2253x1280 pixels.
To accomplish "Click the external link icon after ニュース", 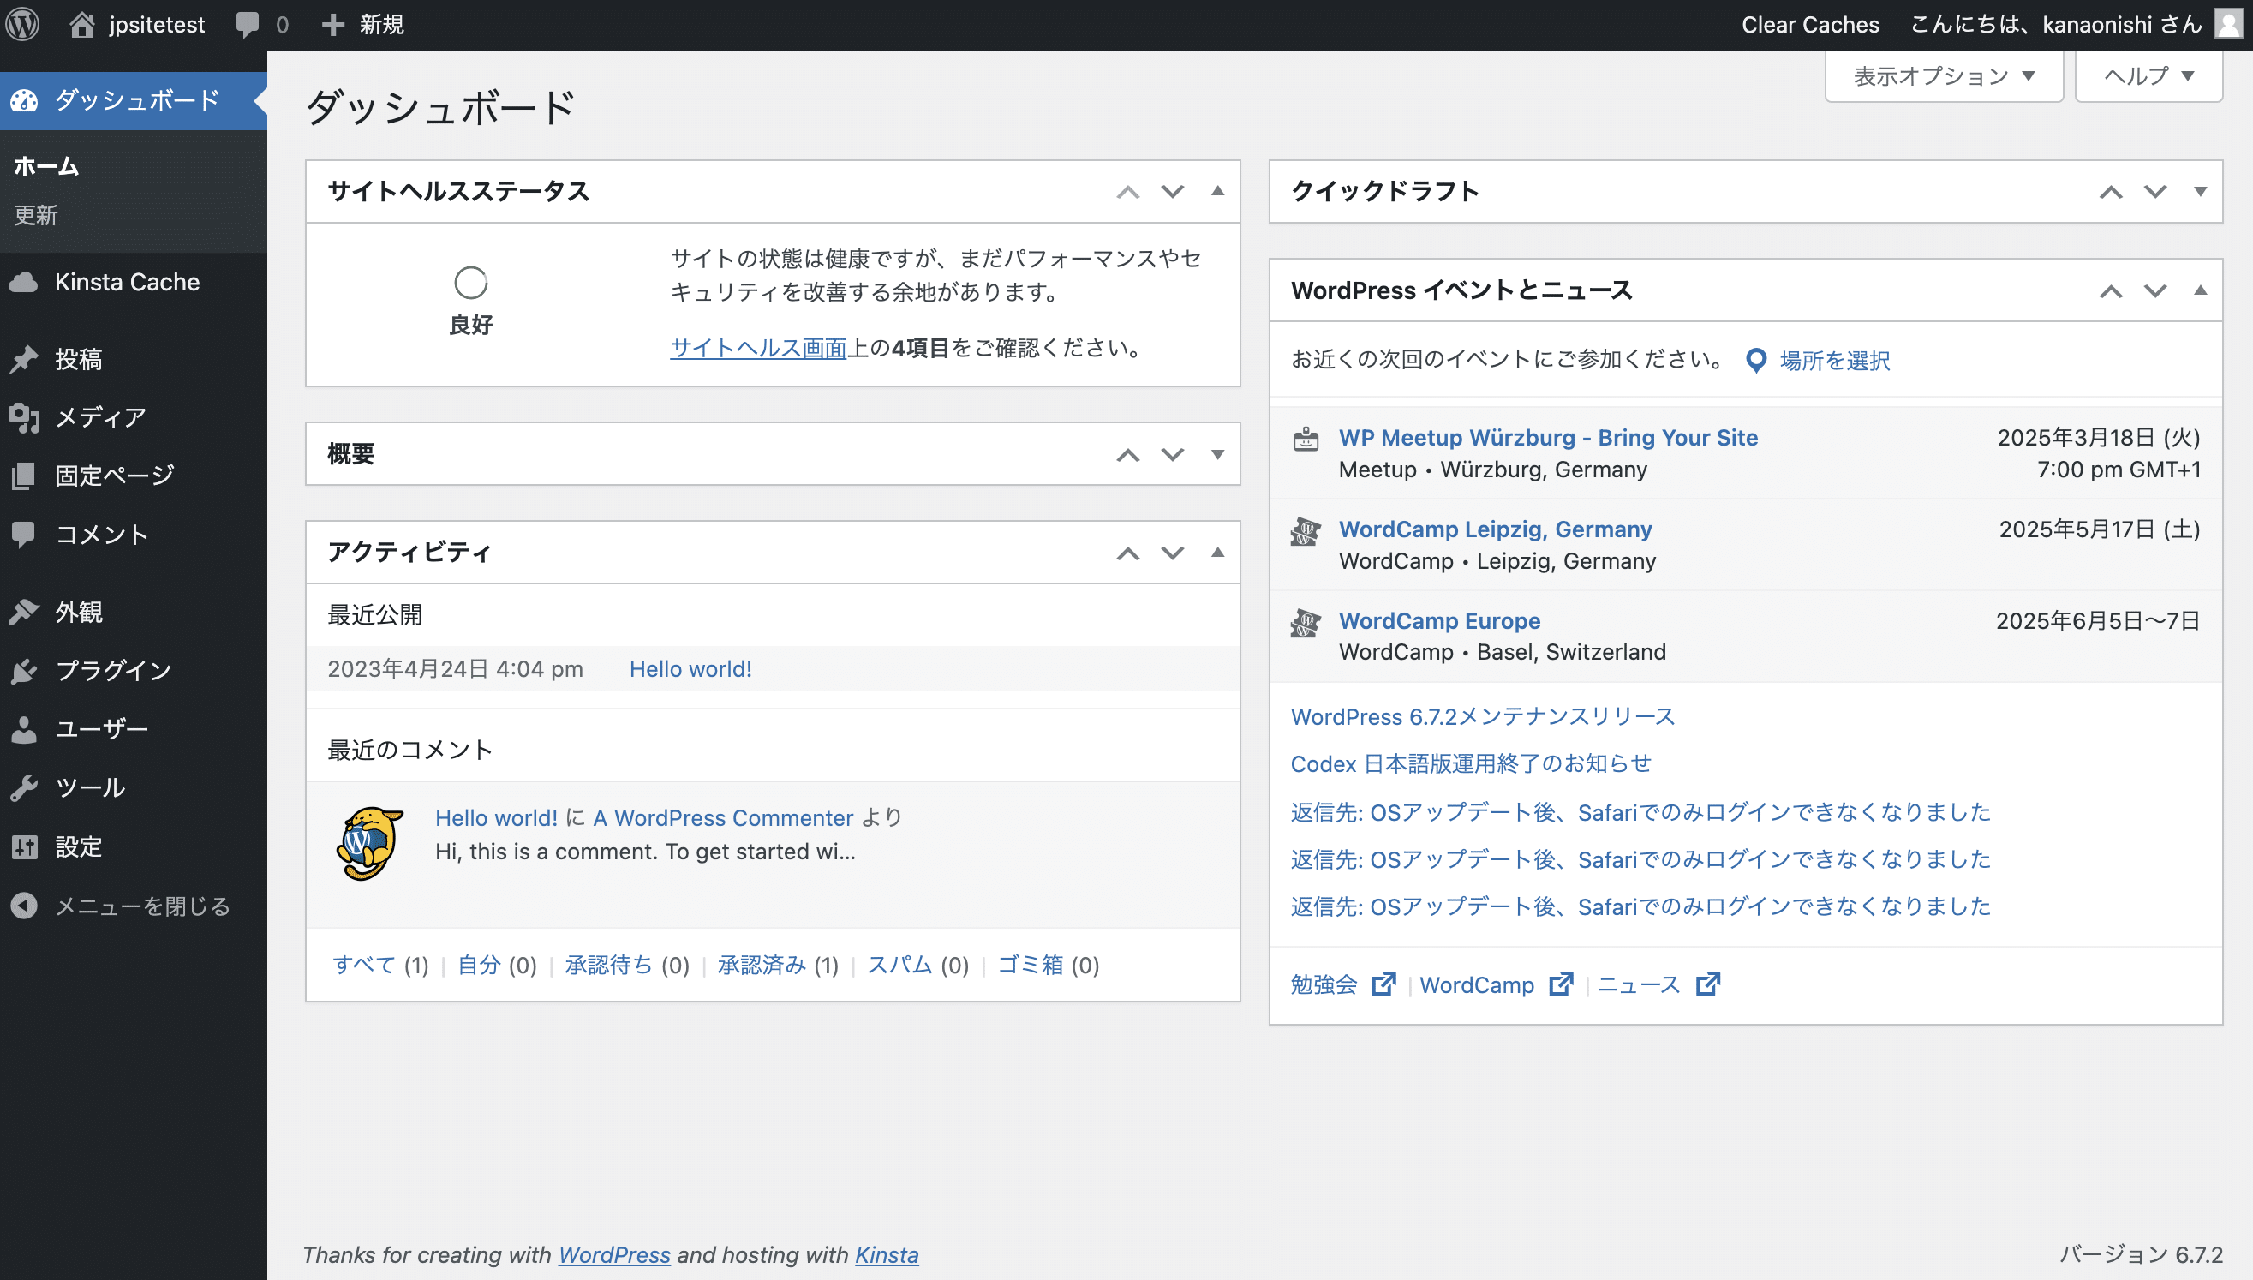I will (x=1708, y=983).
